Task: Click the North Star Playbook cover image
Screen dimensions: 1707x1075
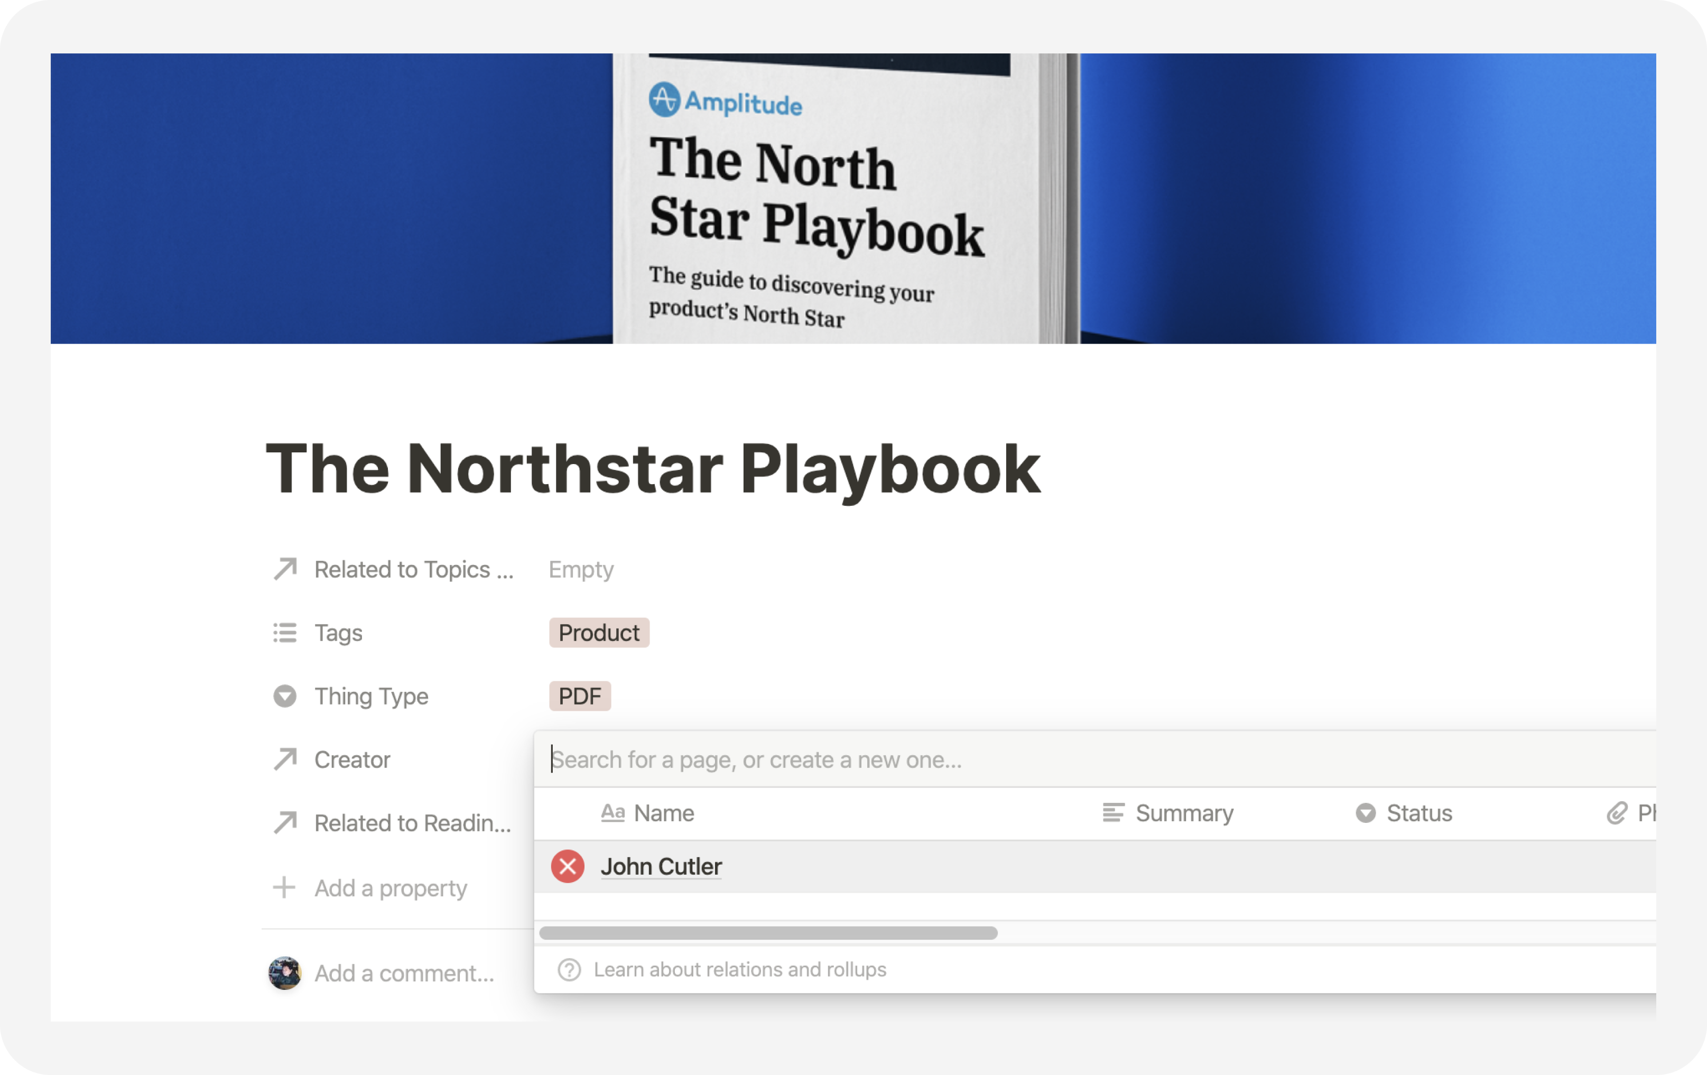Action: click(x=853, y=199)
